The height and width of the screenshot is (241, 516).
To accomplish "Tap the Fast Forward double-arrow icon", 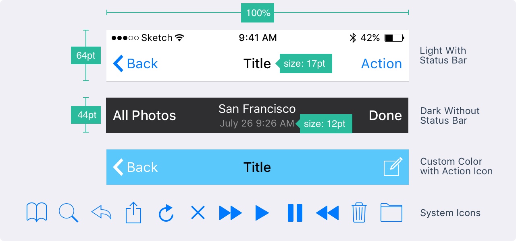I will pyautogui.click(x=230, y=212).
